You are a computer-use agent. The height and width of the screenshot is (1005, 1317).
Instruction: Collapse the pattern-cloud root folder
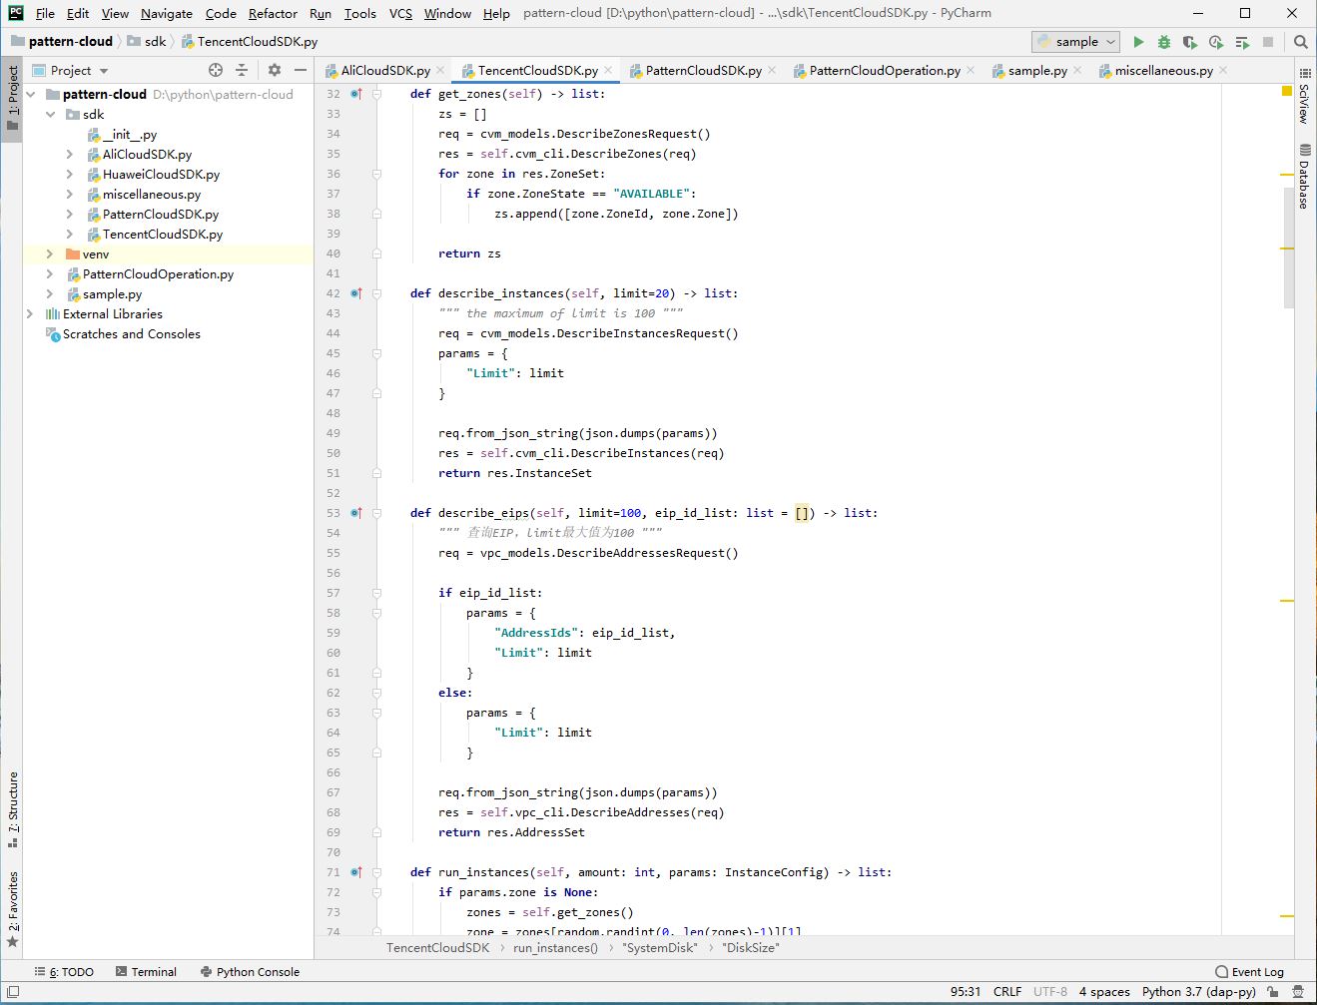31,94
